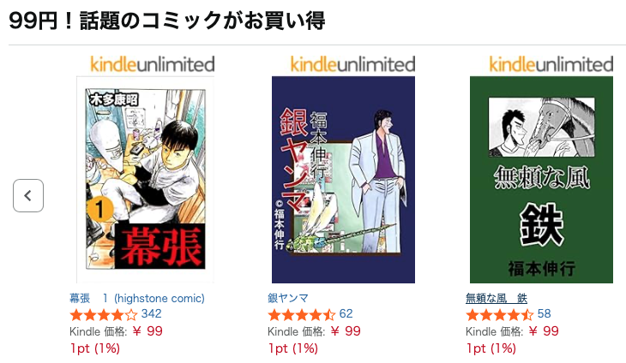Open the 58 reviews link

point(545,314)
